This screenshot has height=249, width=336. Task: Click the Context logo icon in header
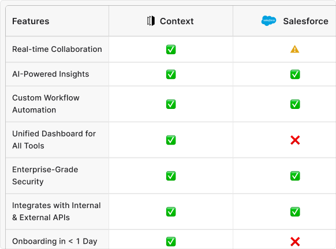pos(151,21)
